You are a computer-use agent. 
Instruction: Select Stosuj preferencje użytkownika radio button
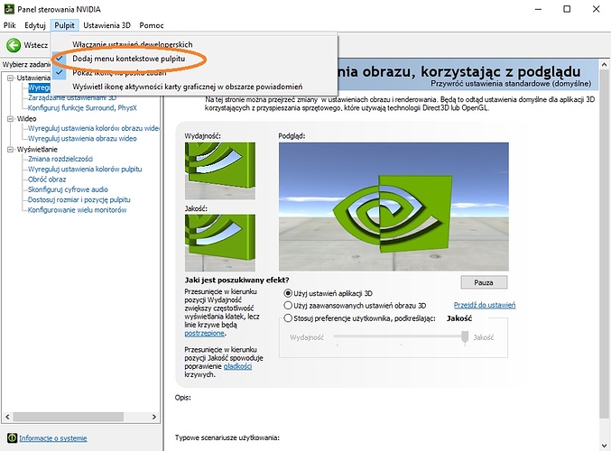pos(288,318)
